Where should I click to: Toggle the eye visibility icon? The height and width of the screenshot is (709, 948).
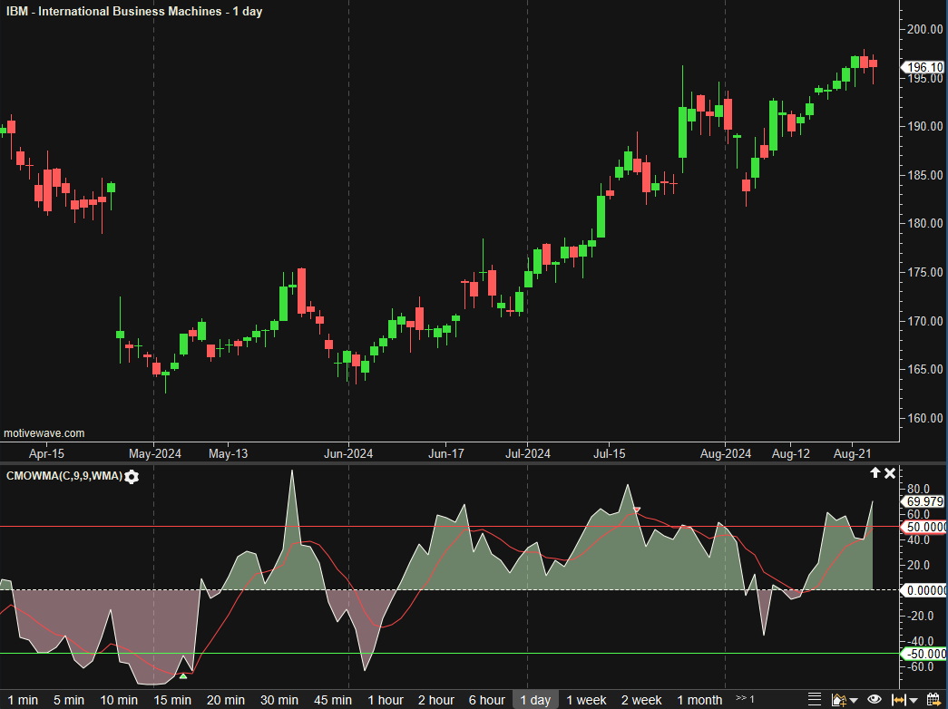click(x=874, y=700)
